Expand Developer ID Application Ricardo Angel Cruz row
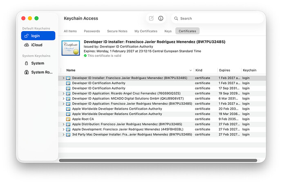This screenshot has height=184, width=282. (x=63, y=94)
